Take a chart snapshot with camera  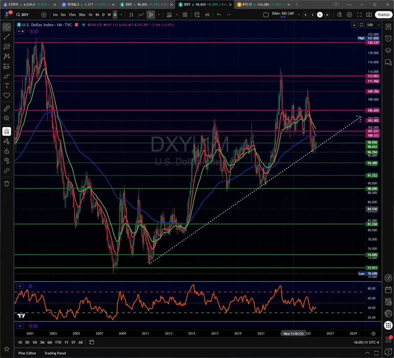pos(369,15)
